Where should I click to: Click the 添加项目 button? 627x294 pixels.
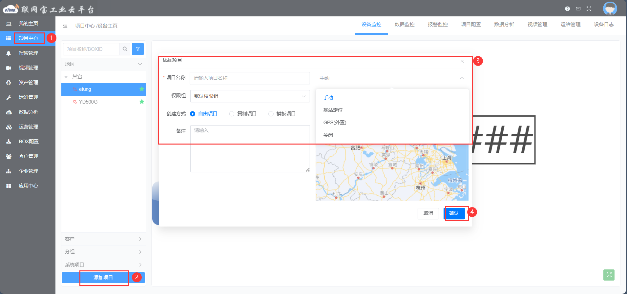103,278
